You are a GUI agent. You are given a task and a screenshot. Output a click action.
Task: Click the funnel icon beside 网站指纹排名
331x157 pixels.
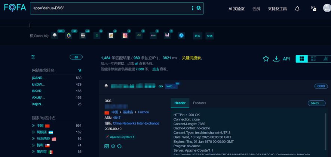pyautogui.click(x=80, y=70)
